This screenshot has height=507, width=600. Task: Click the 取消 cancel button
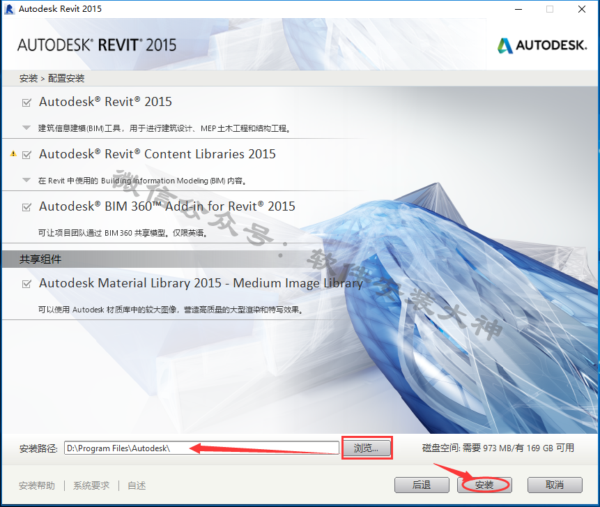click(555, 485)
